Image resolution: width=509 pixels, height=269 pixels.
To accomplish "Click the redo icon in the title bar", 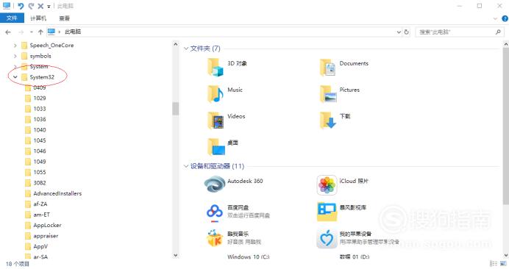I will [31, 6].
